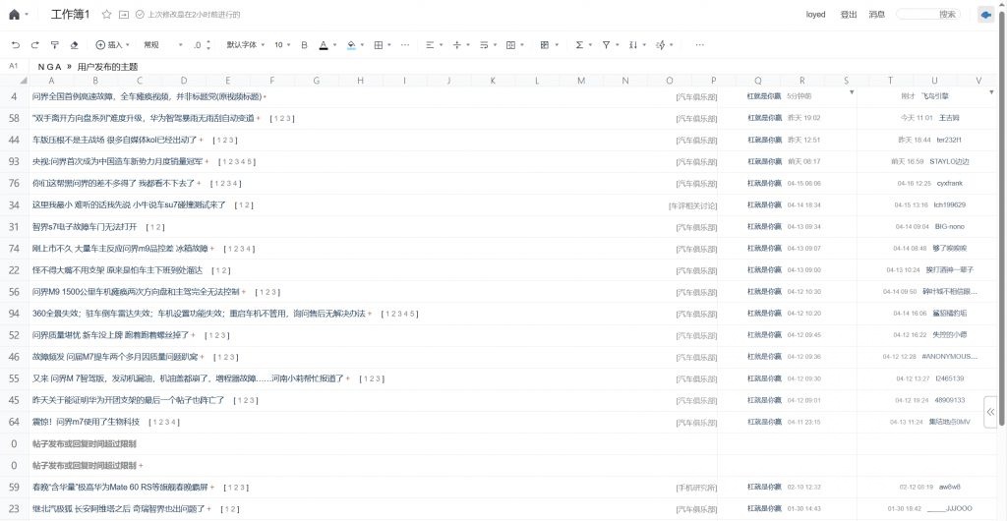Click row number 93 cell
This screenshot has height=521, width=1007.
(14, 161)
